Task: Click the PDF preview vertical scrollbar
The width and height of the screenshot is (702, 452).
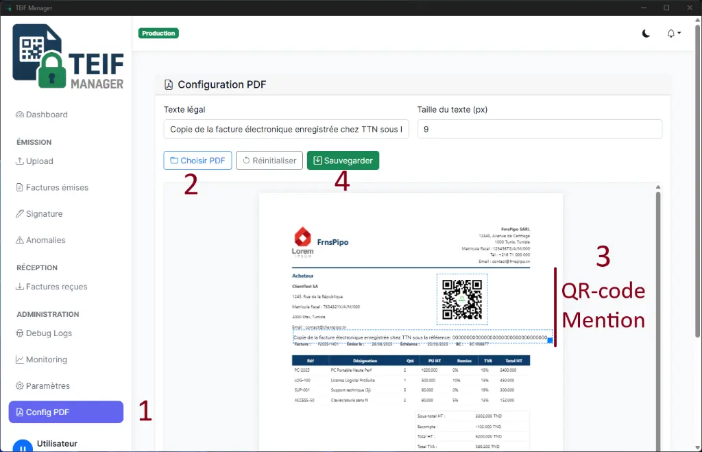Action: (659, 309)
